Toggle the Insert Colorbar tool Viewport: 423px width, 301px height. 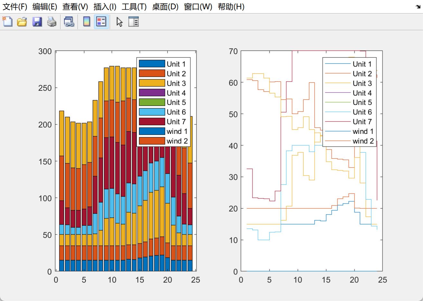[x=87, y=22]
